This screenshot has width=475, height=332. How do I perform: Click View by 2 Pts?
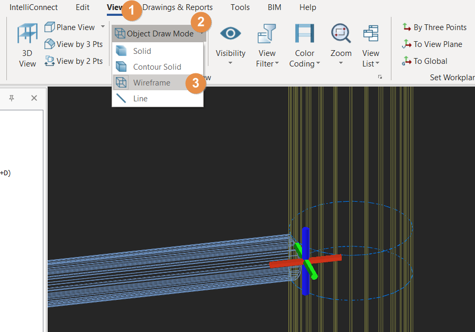pyautogui.click(x=74, y=61)
